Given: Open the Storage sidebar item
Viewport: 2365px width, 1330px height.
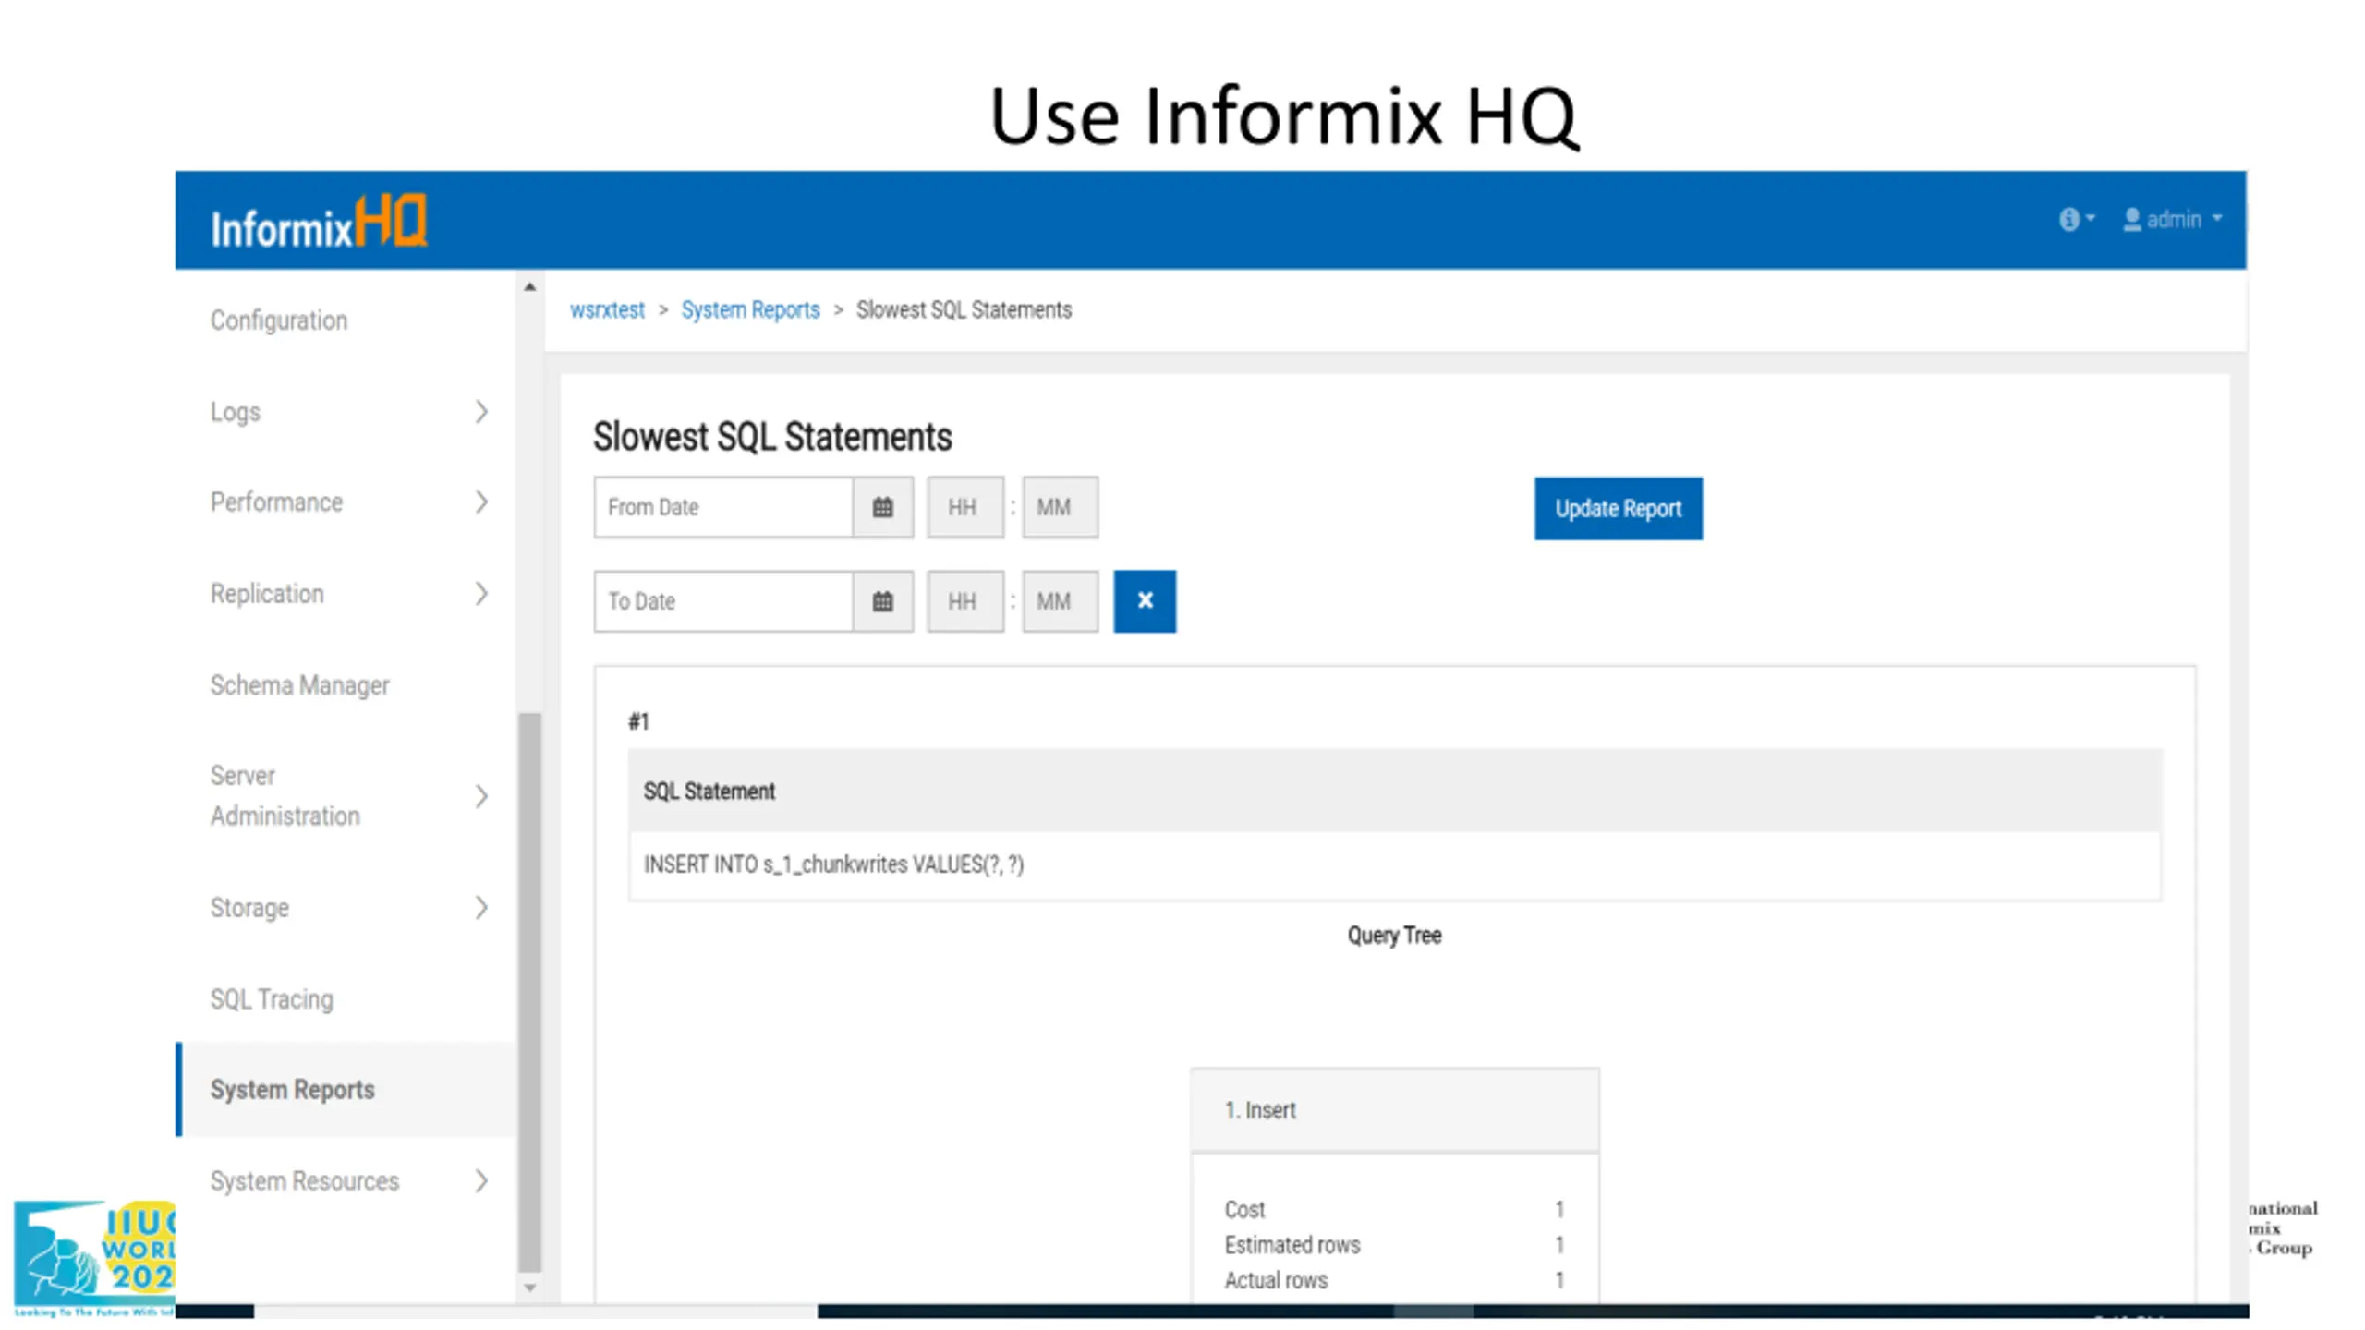Looking at the screenshot, I should pyautogui.click(x=249, y=908).
